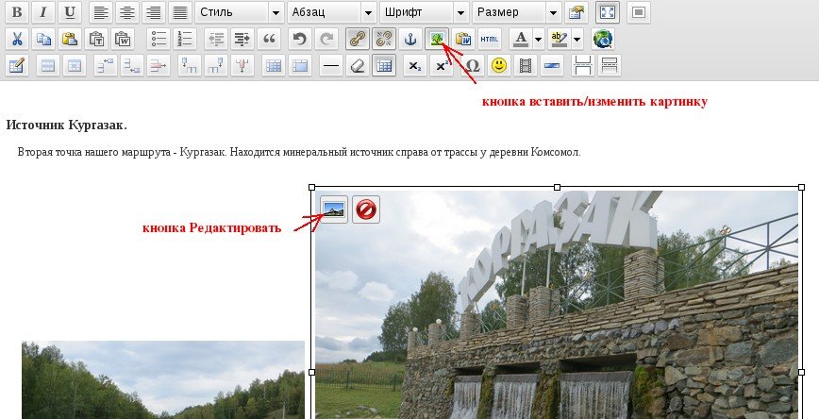Toggle Bold formatting
This screenshot has width=819, height=419.
[x=17, y=12]
